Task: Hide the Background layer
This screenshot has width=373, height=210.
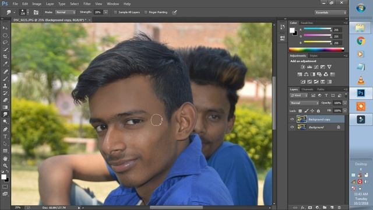Action: (x=292, y=127)
